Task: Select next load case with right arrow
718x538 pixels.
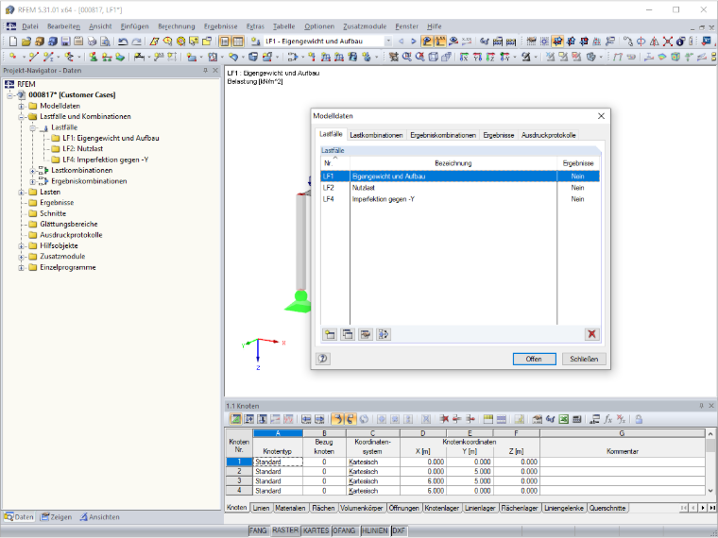Action: tap(414, 42)
